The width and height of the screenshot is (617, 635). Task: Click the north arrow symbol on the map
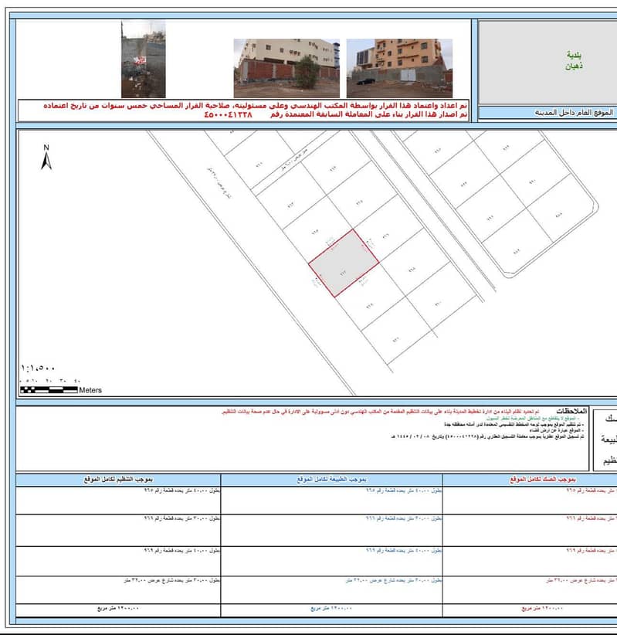tap(46, 158)
